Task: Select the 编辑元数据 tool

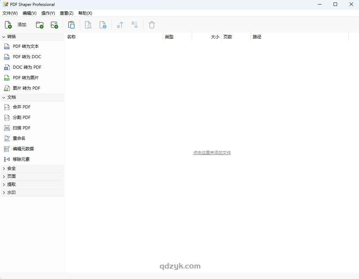Action: tap(23, 149)
